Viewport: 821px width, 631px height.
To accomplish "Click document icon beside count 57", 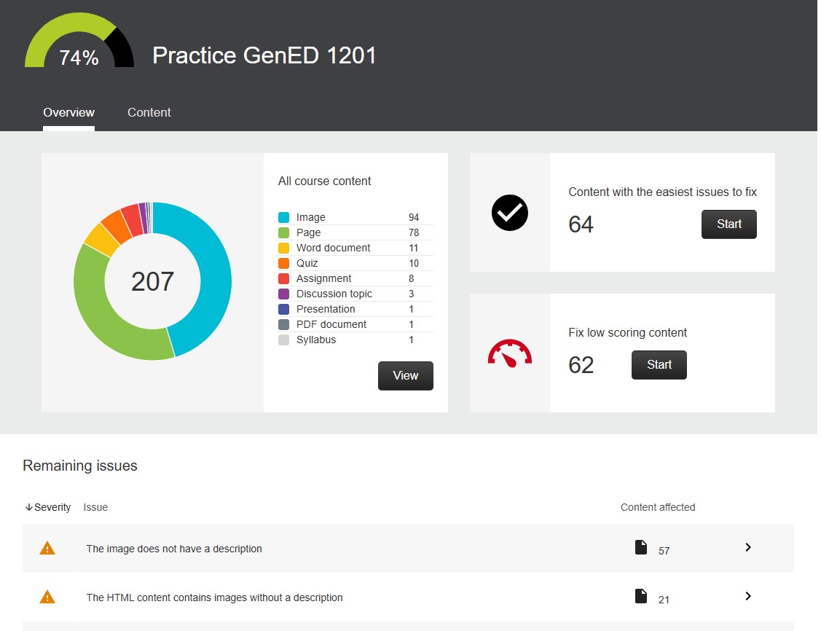I will [641, 548].
